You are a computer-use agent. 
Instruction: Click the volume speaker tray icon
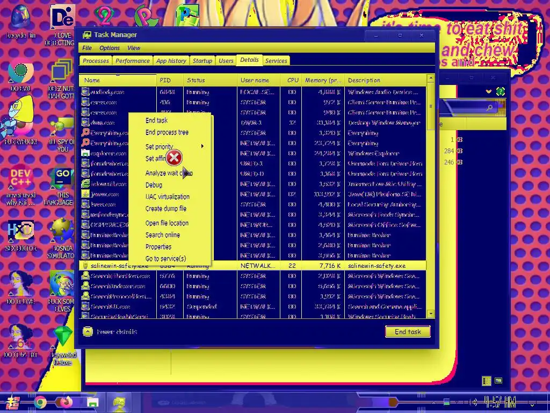click(473, 402)
